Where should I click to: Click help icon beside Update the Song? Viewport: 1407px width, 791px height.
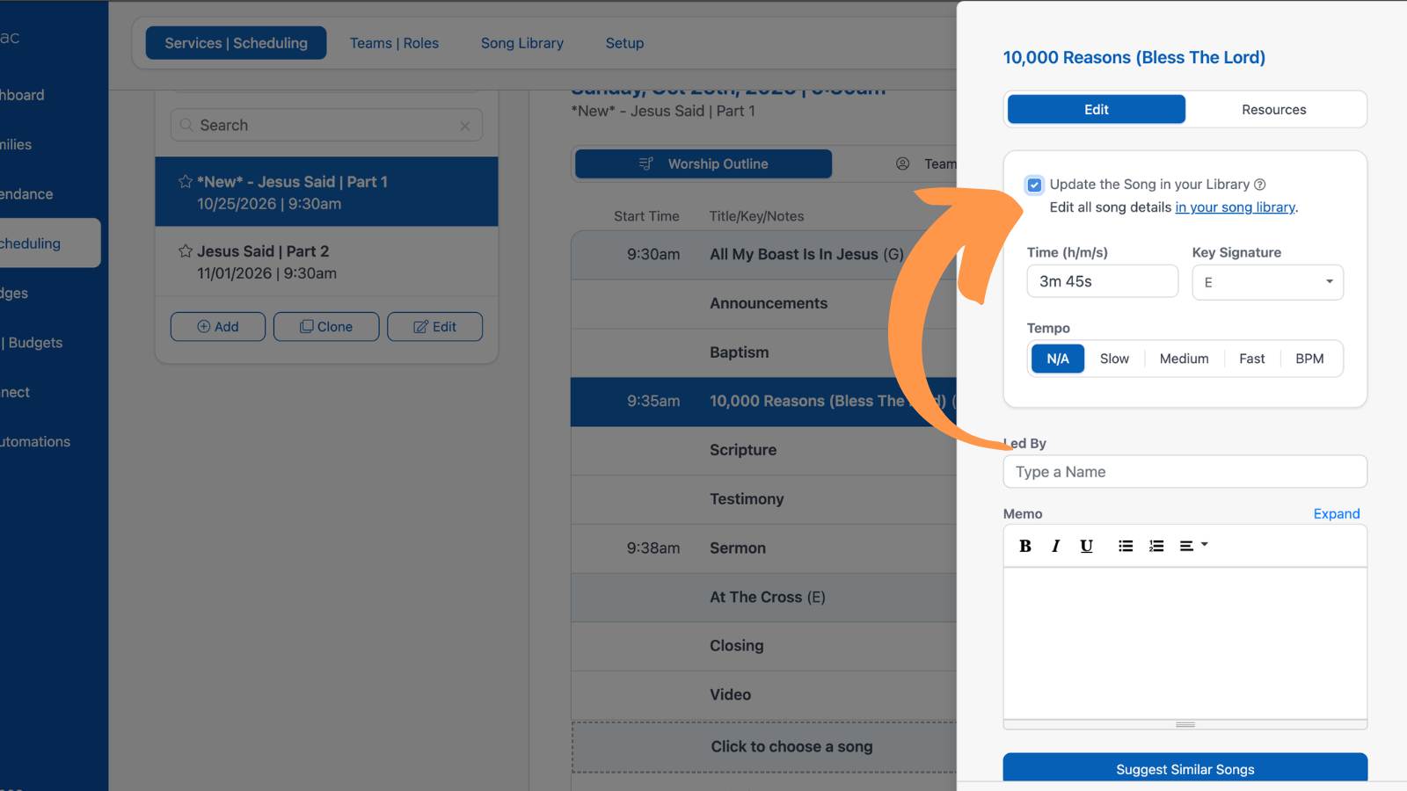(x=1259, y=185)
